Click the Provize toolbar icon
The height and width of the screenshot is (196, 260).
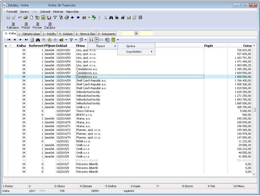pyautogui.click(x=37, y=24)
